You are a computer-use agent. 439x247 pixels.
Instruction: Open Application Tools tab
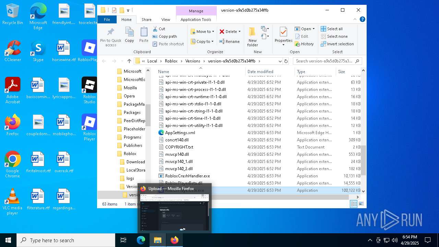(x=196, y=20)
